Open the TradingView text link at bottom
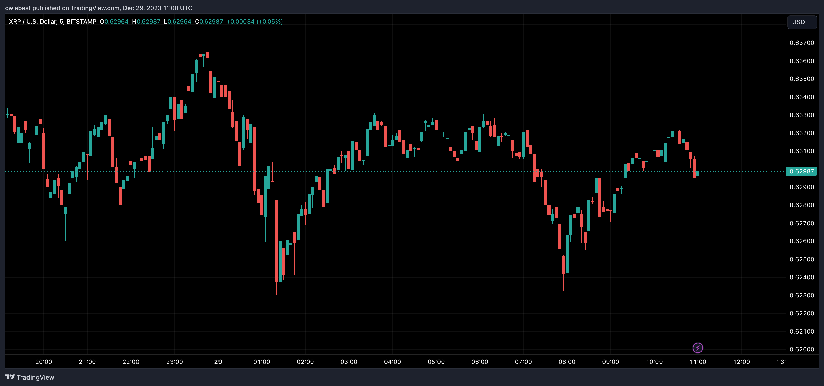 coord(36,377)
